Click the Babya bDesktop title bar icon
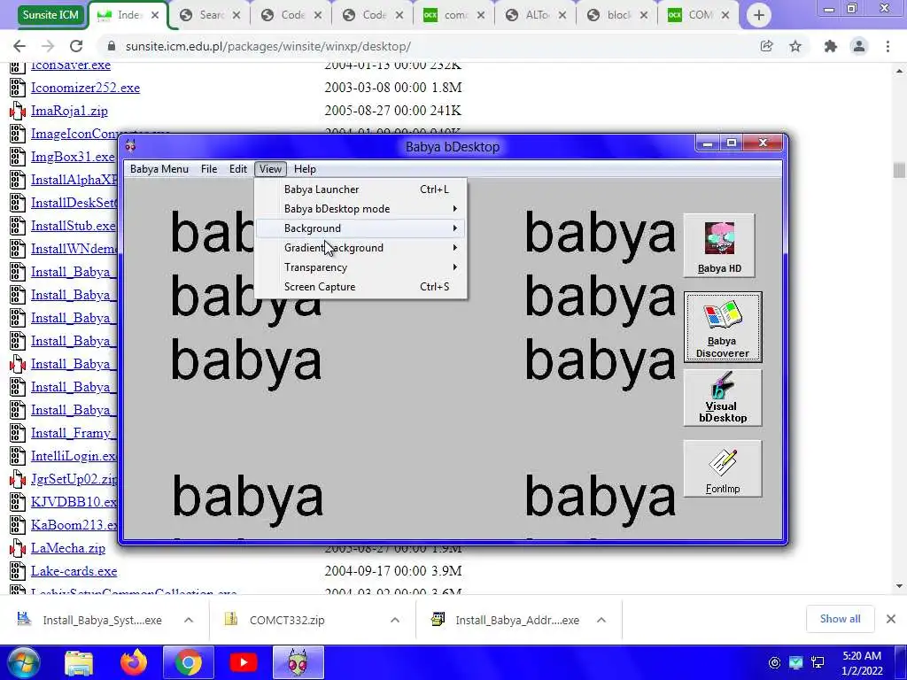 click(131, 146)
